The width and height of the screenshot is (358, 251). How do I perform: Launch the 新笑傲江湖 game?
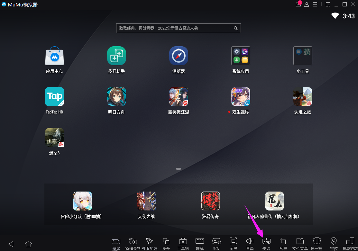tap(179, 96)
